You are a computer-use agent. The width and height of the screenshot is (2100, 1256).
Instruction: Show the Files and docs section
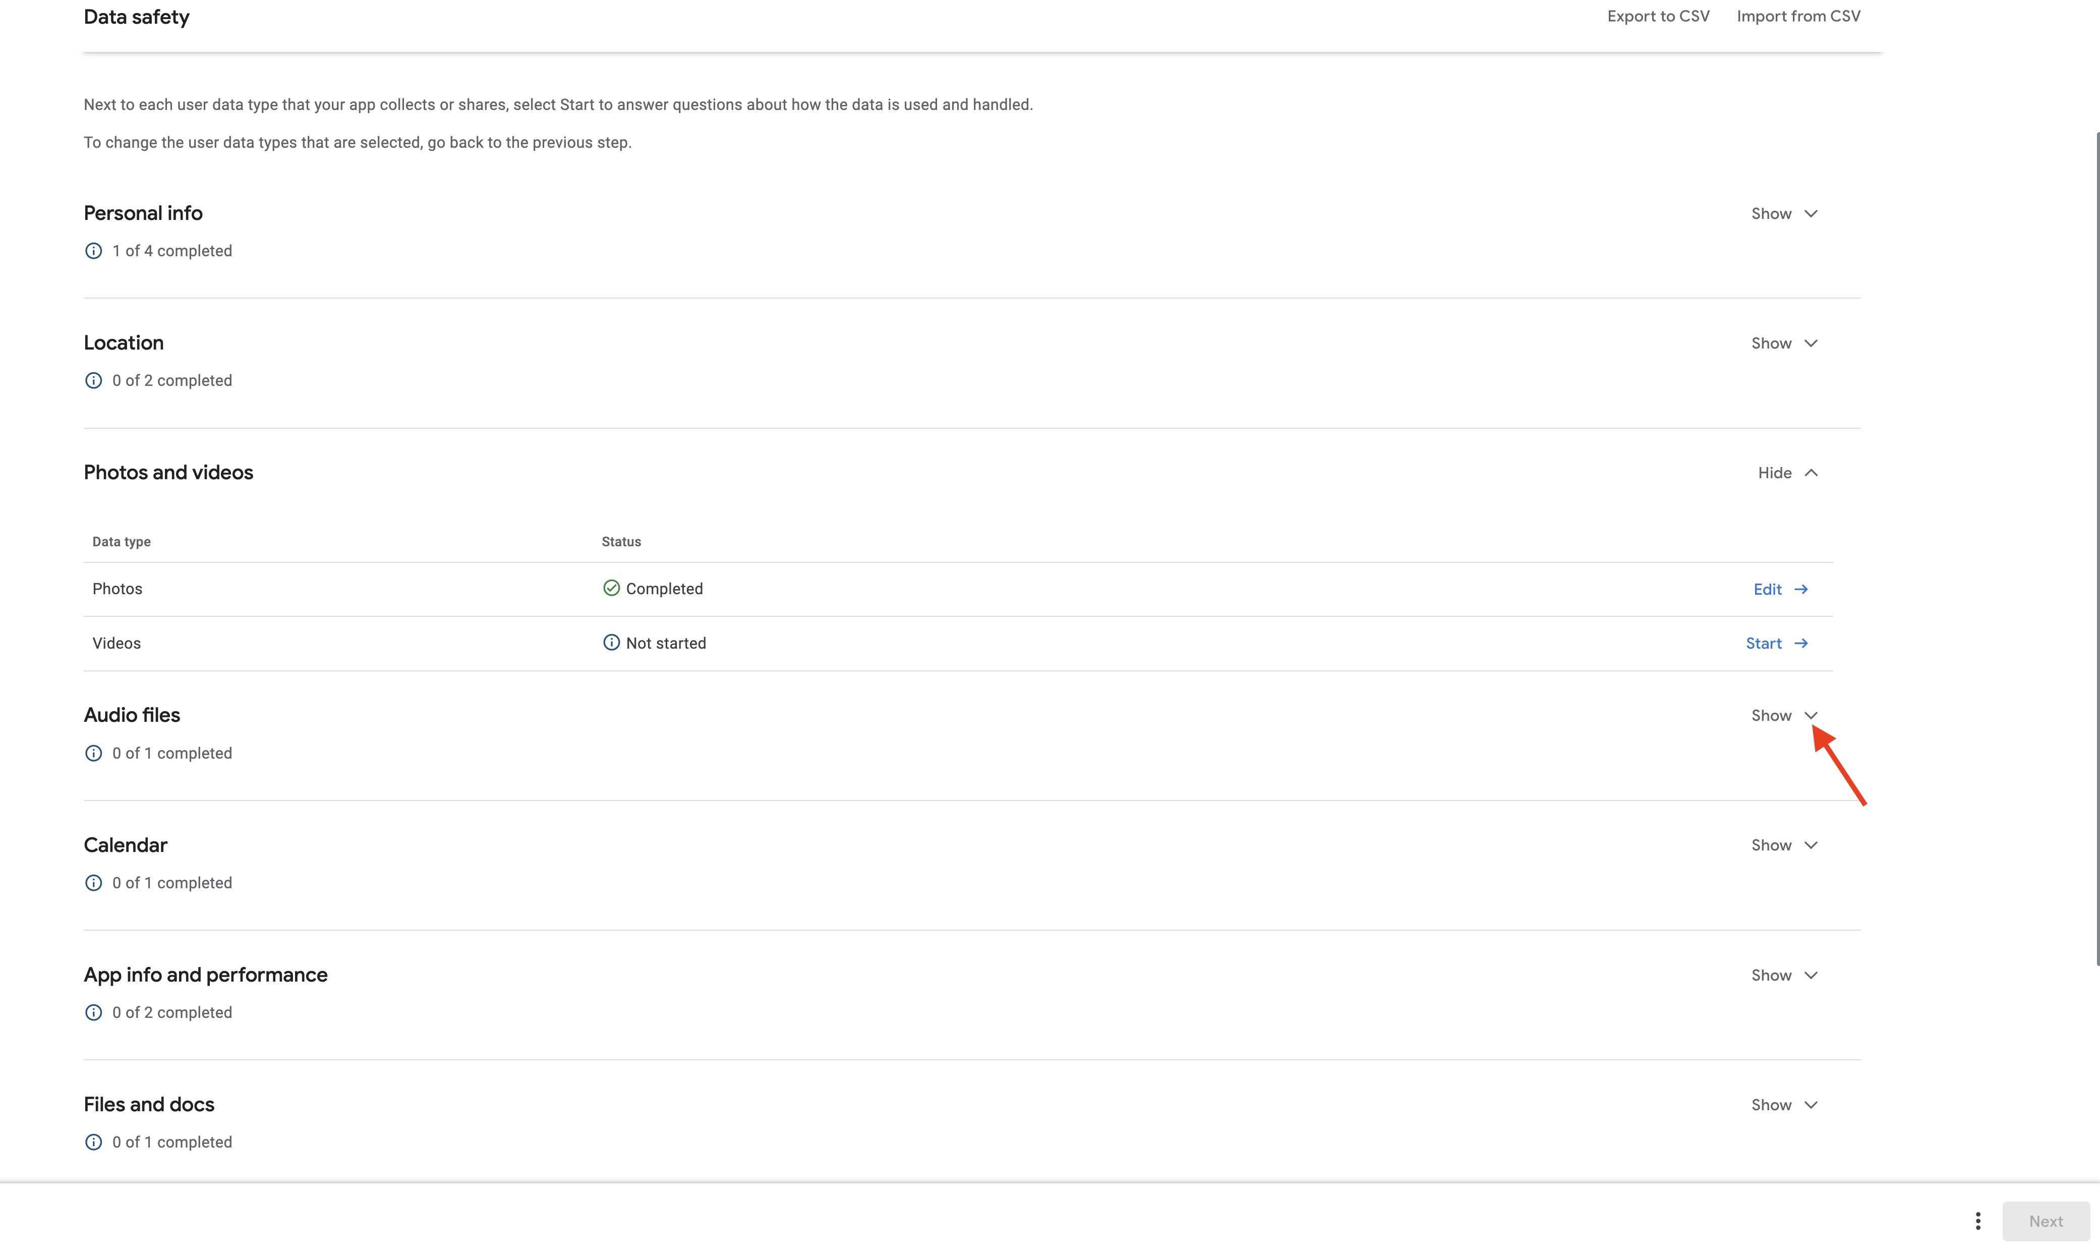point(1784,1105)
